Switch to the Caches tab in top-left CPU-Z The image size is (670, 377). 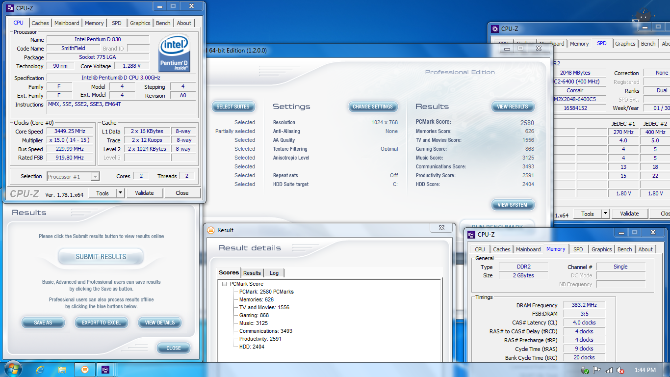coord(40,23)
